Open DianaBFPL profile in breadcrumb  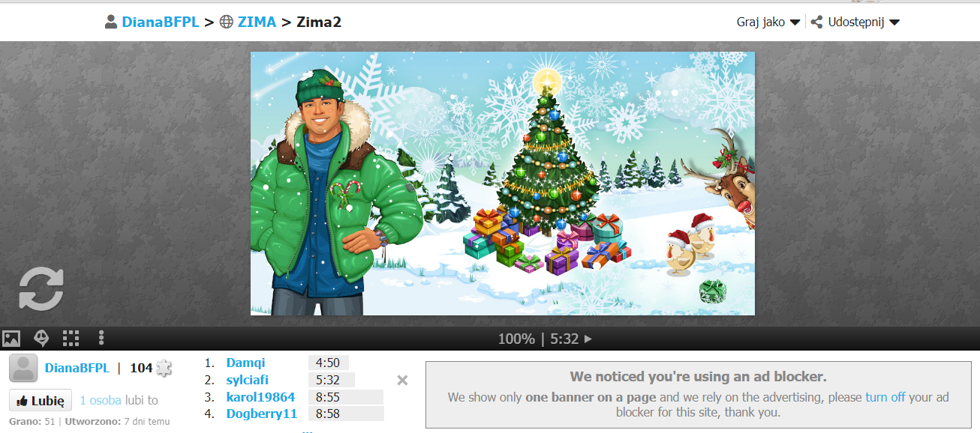click(161, 22)
